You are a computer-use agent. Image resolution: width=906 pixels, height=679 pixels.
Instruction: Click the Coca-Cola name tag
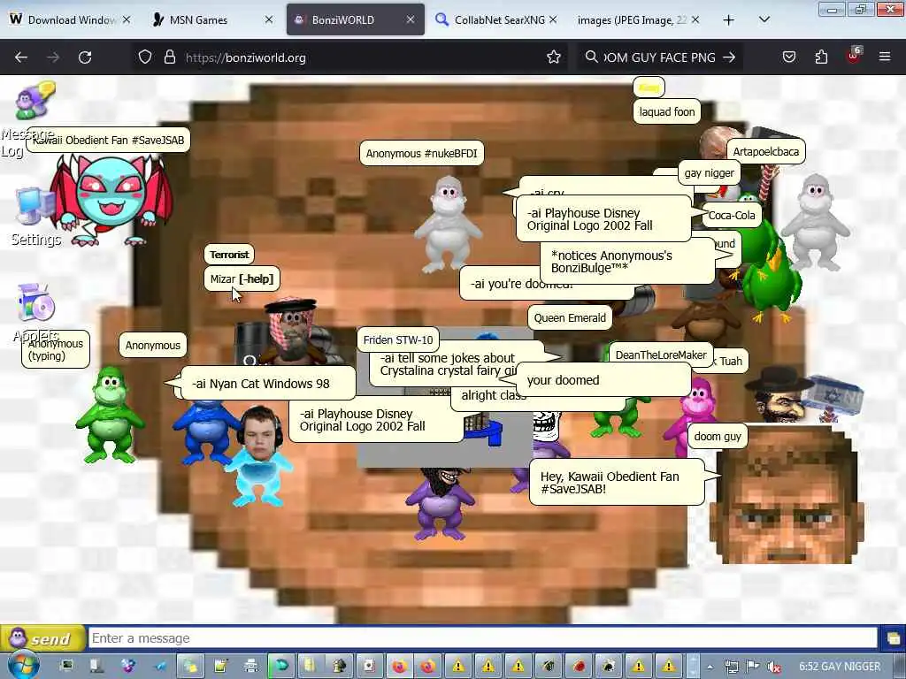coord(732,216)
